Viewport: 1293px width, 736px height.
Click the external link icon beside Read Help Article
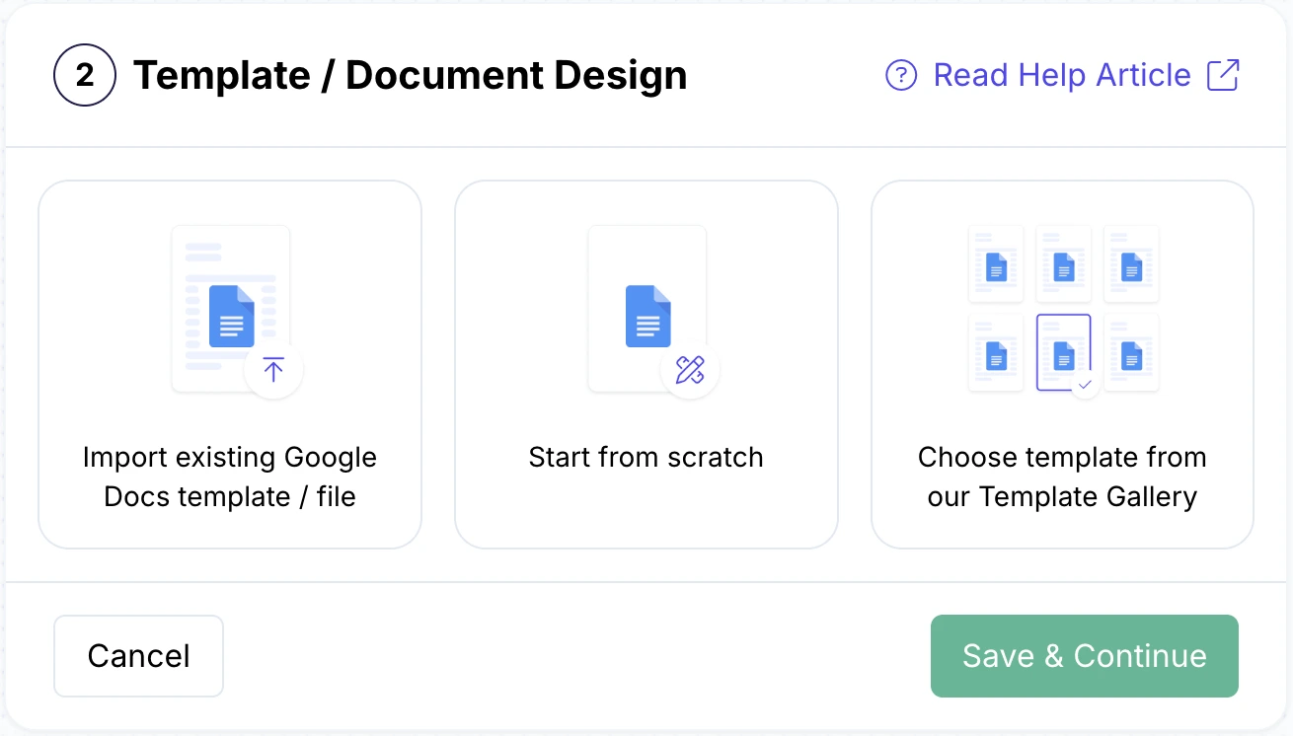tap(1224, 74)
